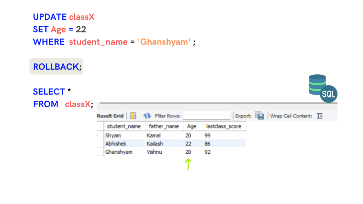This screenshot has width=363, height=204.
Task: Click the lastclass_score column header
Action: tap(224, 126)
